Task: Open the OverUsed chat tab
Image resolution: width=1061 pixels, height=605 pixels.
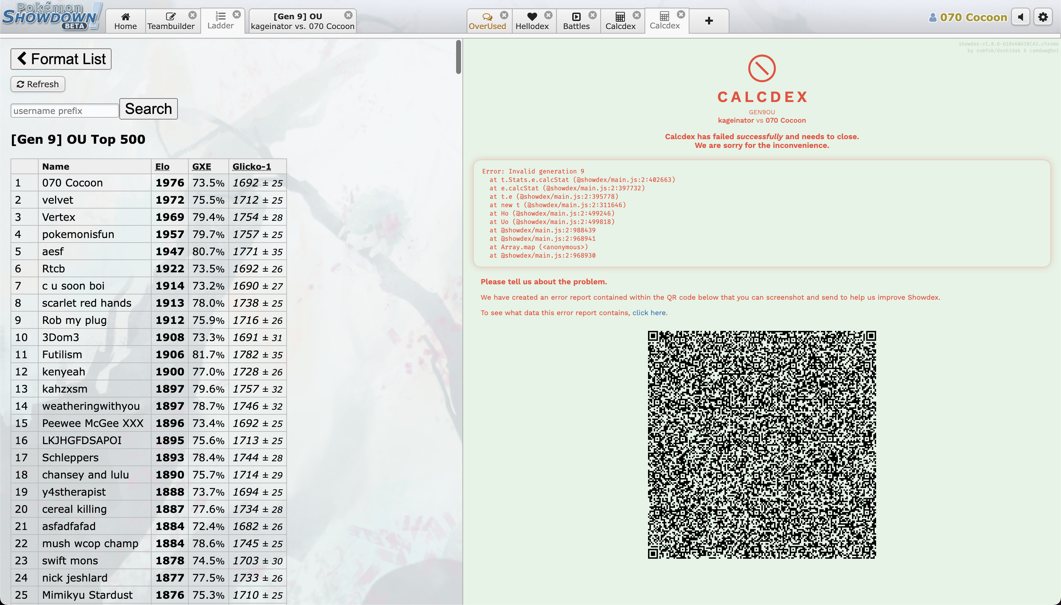Action: click(x=487, y=21)
